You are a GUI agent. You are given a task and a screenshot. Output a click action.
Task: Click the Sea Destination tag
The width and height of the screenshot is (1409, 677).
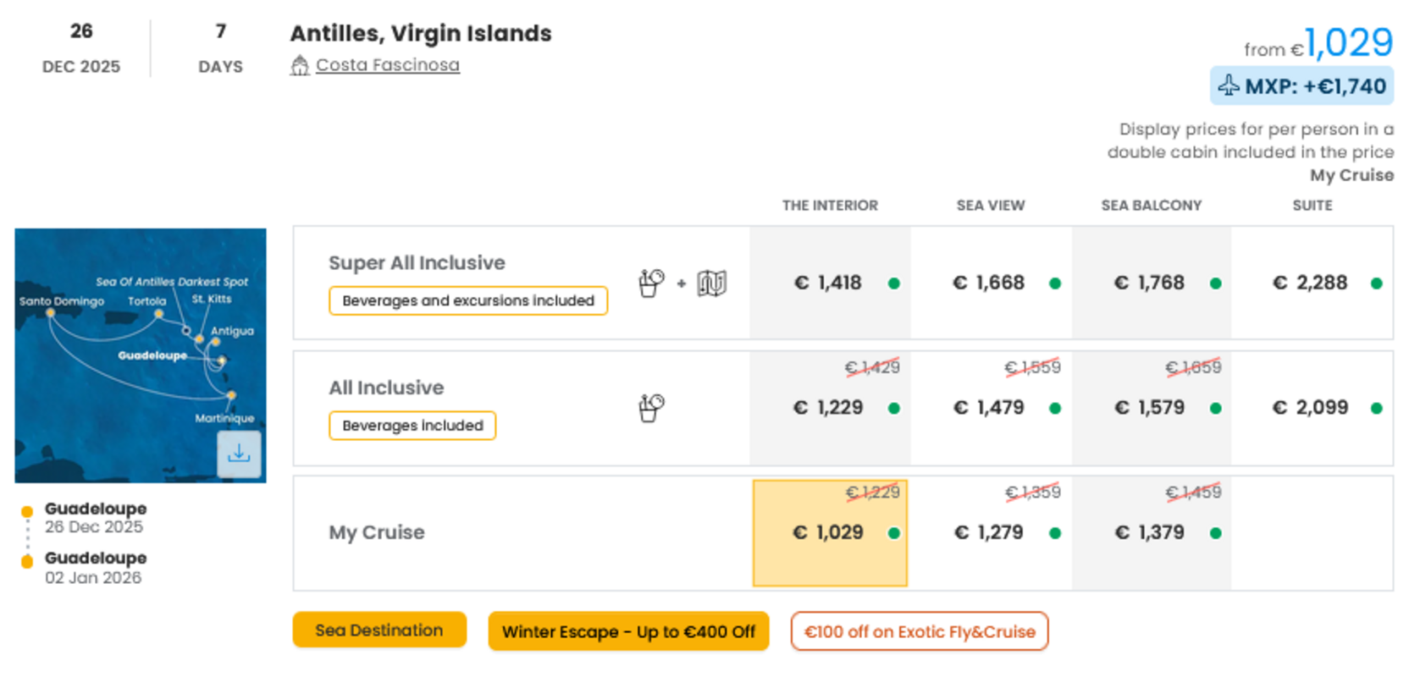[379, 630]
